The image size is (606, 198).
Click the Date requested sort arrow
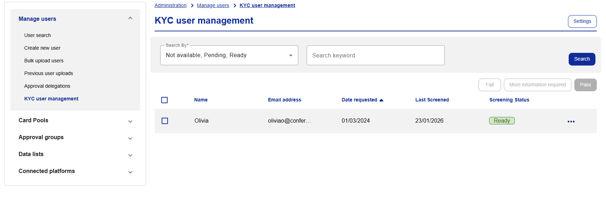[381, 100]
